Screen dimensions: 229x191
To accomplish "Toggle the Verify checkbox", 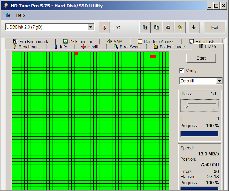I will coord(182,71).
